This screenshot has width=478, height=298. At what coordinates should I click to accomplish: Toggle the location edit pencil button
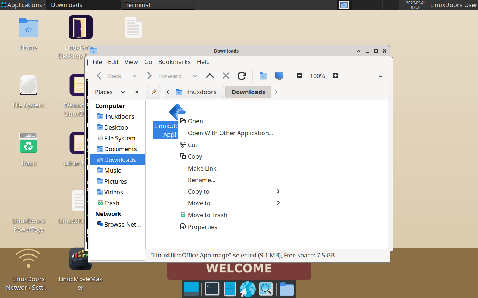tap(153, 92)
